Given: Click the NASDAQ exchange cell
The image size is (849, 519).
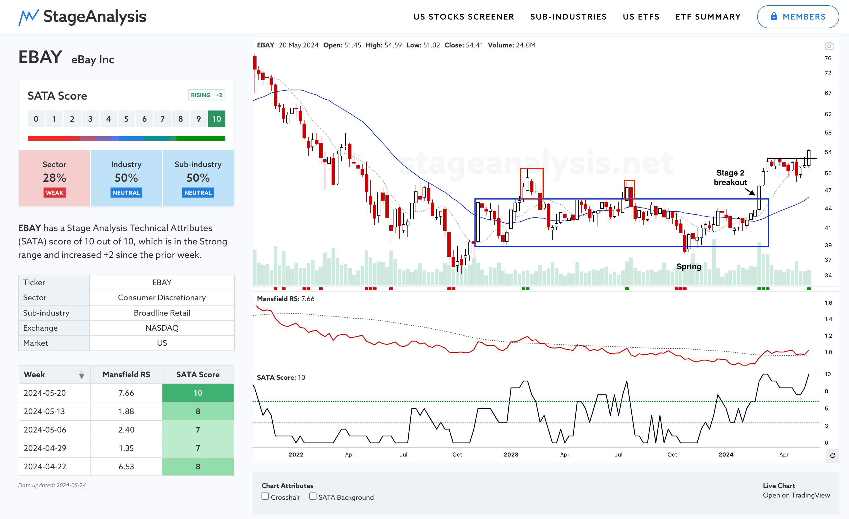Looking at the screenshot, I should click(162, 328).
